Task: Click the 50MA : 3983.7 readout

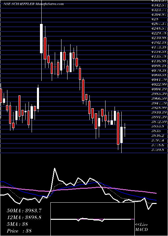Action: [x=24, y=211]
